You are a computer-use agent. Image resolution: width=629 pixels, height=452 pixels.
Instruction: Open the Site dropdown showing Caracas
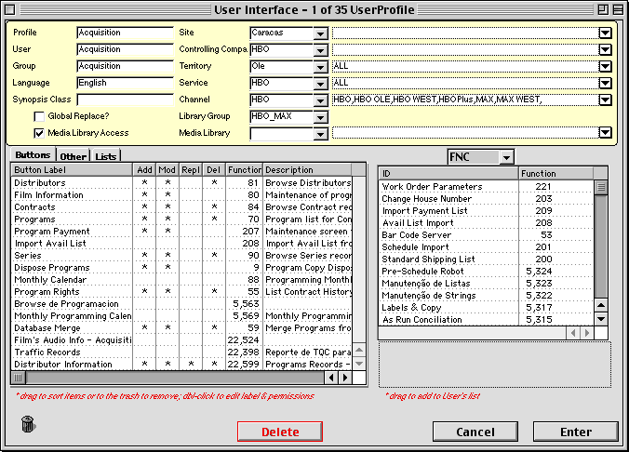pyautogui.click(x=320, y=33)
